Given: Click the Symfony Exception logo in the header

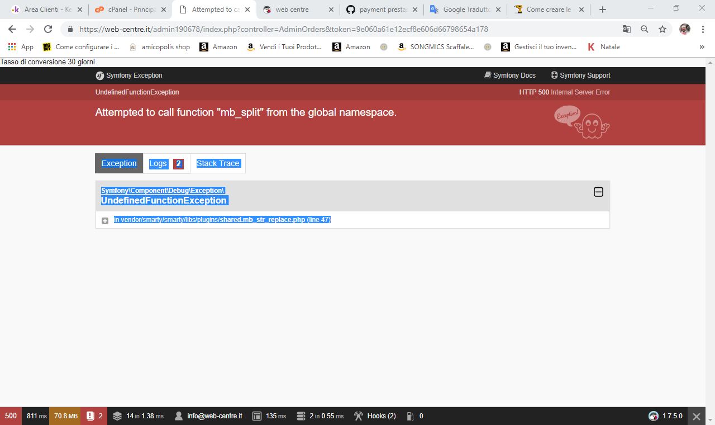Looking at the screenshot, I should point(129,75).
